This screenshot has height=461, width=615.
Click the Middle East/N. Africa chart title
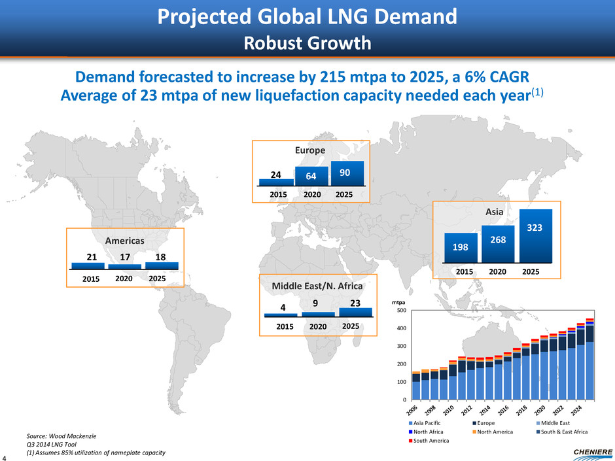[318, 285]
